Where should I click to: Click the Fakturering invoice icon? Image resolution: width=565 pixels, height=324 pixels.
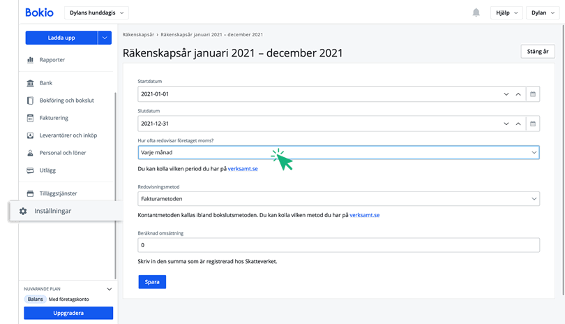click(x=30, y=118)
